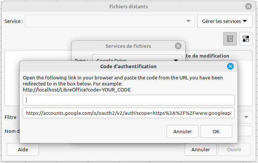Click the Ouvrir button
The width and height of the screenshot is (258, 163).
click(234, 149)
